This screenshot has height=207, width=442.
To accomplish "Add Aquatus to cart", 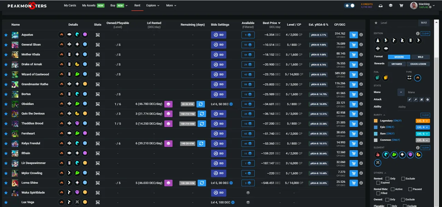I will (x=354, y=35).
